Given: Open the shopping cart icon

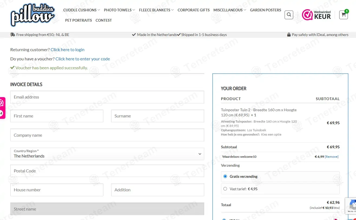Looking at the screenshot, I should [x=344, y=15].
